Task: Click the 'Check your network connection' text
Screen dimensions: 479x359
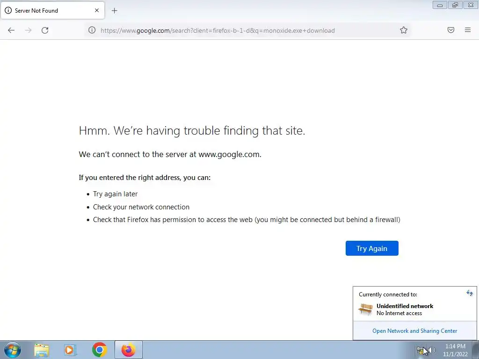Action: [141, 207]
